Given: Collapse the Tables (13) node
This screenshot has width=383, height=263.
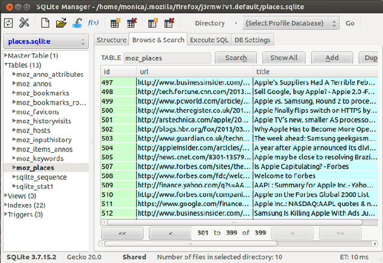Looking at the screenshot, I should pyautogui.click(x=6, y=65).
